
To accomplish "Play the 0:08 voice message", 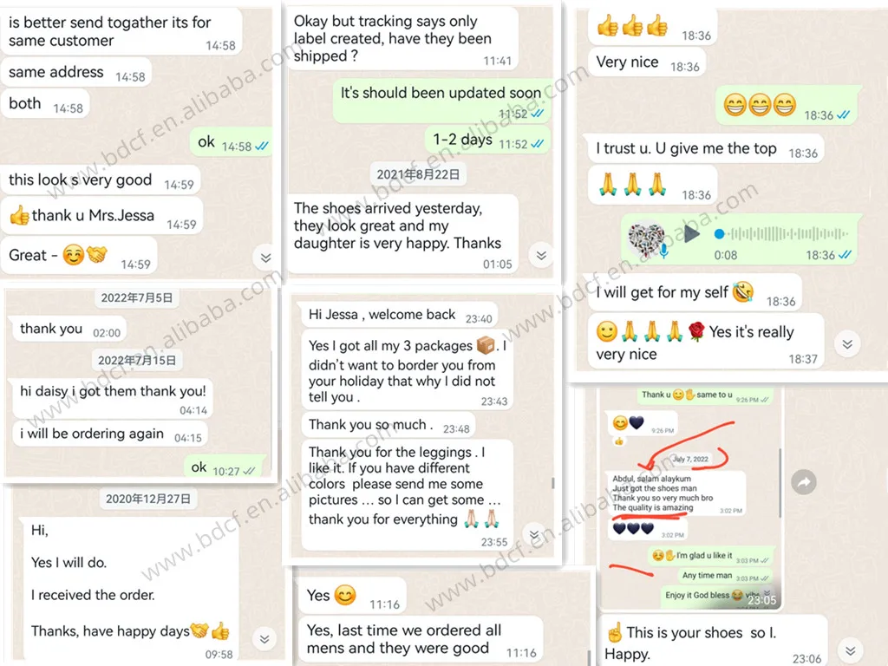I will coord(691,233).
